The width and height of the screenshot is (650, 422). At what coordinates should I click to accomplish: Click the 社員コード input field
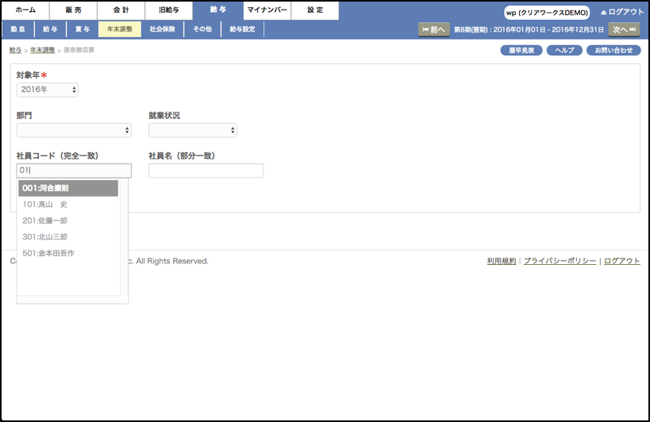(x=74, y=171)
